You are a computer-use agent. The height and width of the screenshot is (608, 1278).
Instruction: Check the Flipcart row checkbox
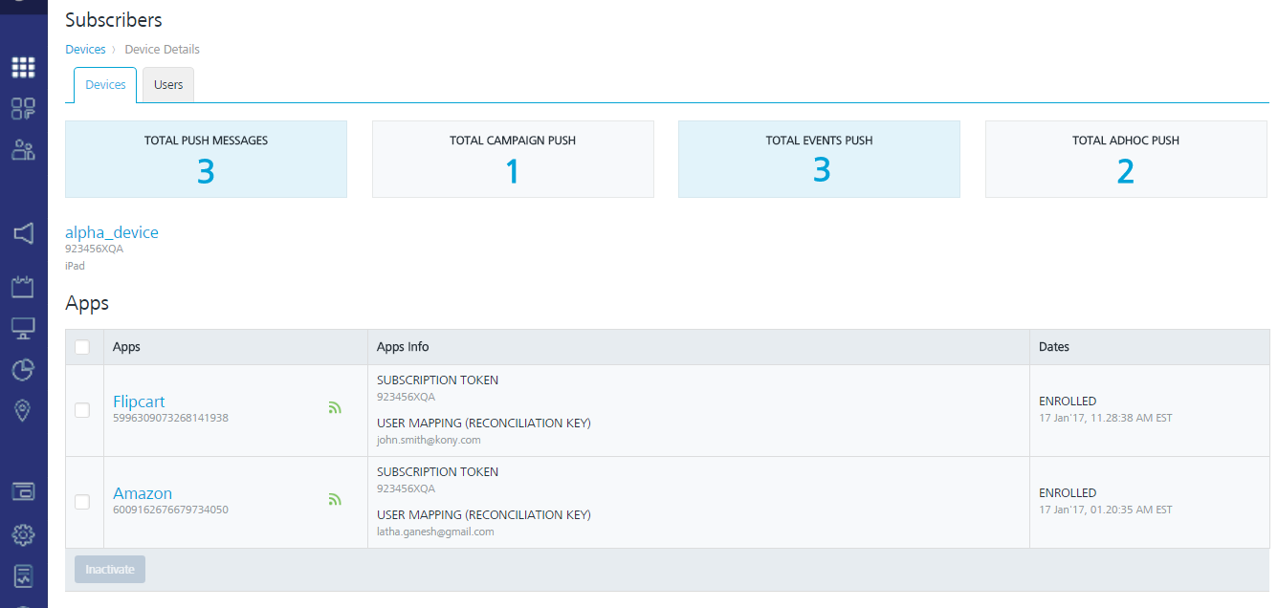(x=82, y=410)
